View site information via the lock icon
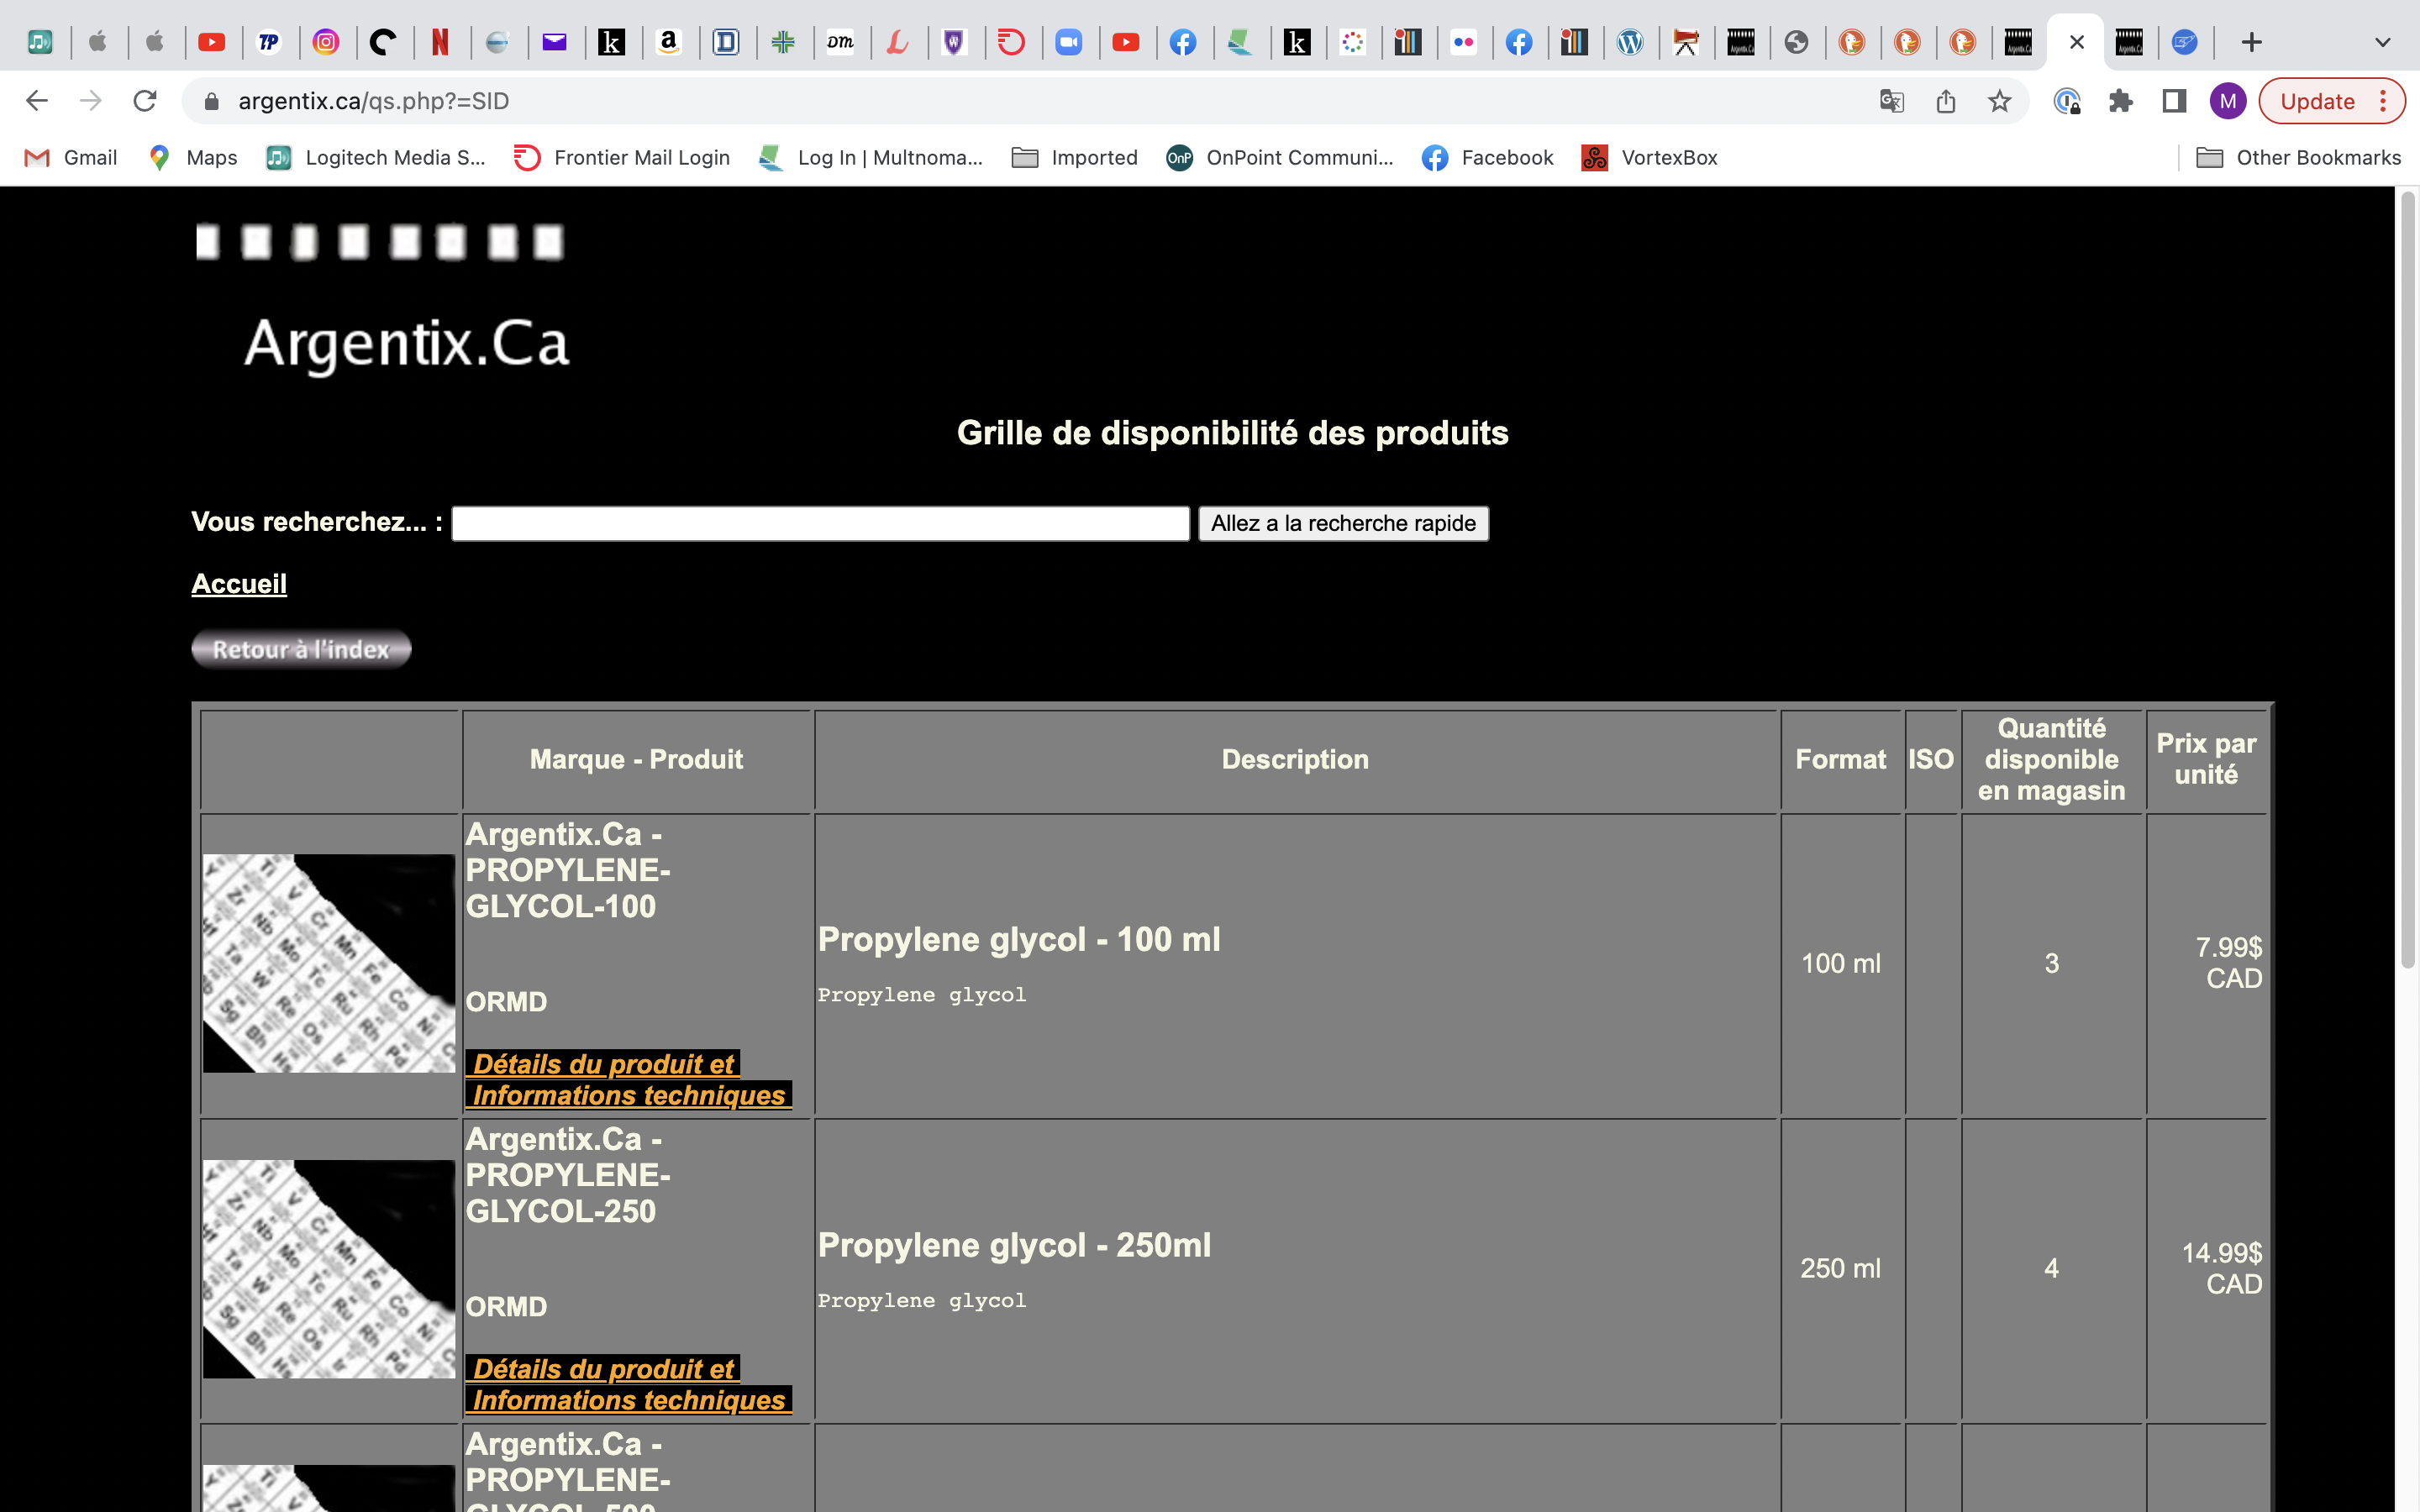Viewport: 2420px width, 1512px height. click(211, 101)
